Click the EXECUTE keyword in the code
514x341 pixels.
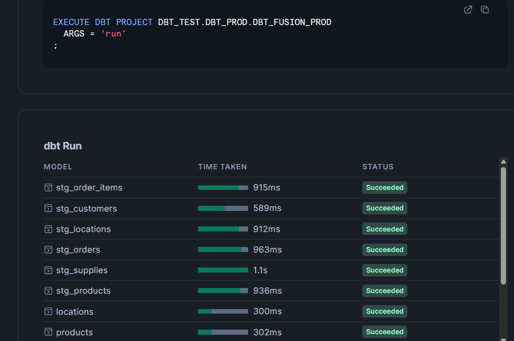pyautogui.click(x=71, y=22)
